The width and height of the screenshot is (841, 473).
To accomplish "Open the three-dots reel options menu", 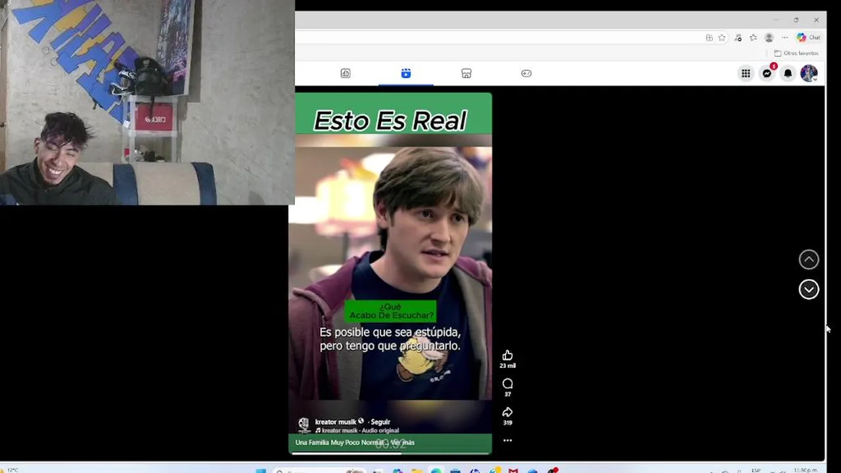I will (507, 441).
